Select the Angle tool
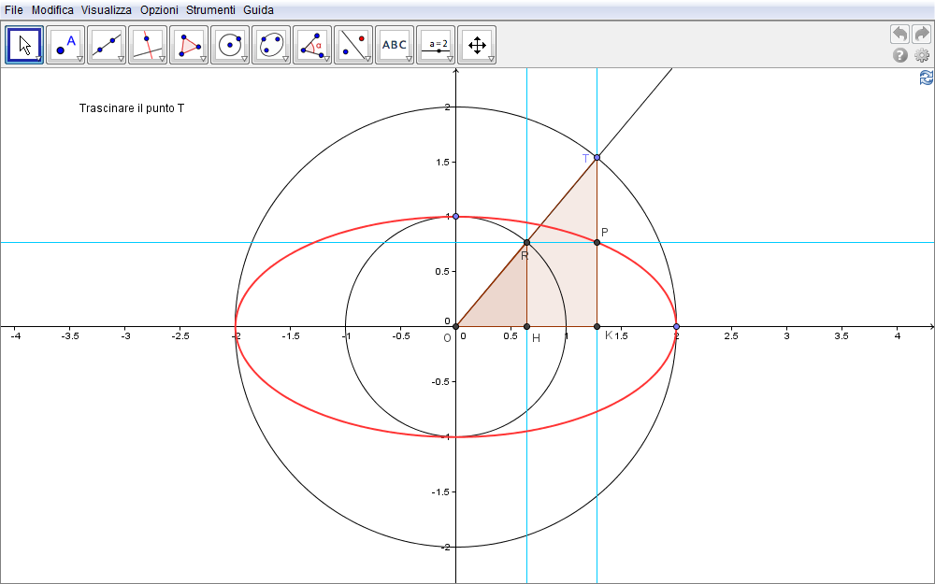The height and width of the screenshot is (584, 935). pos(312,44)
